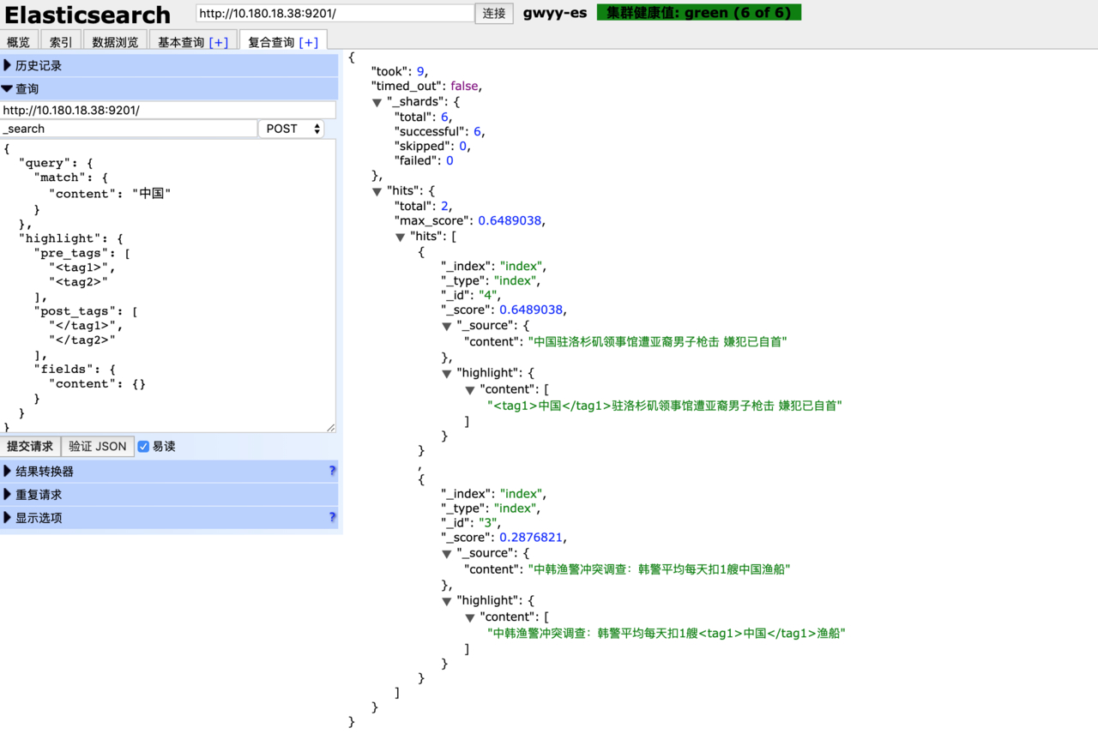Click the "_score" 0.2876821 value
Image resolution: width=1098 pixels, height=740 pixels.
pyautogui.click(x=531, y=537)
